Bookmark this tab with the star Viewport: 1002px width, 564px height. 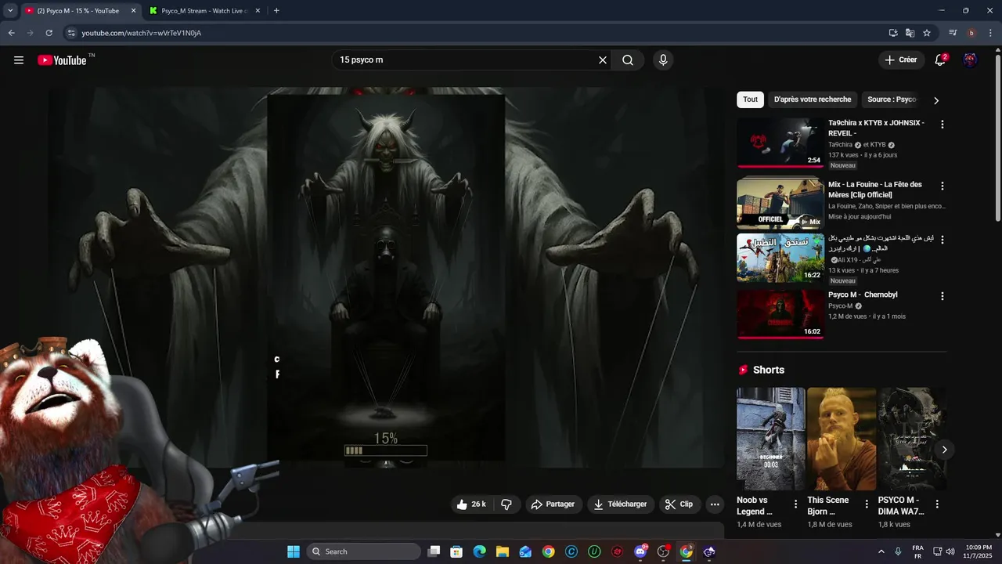pos(927,33)
